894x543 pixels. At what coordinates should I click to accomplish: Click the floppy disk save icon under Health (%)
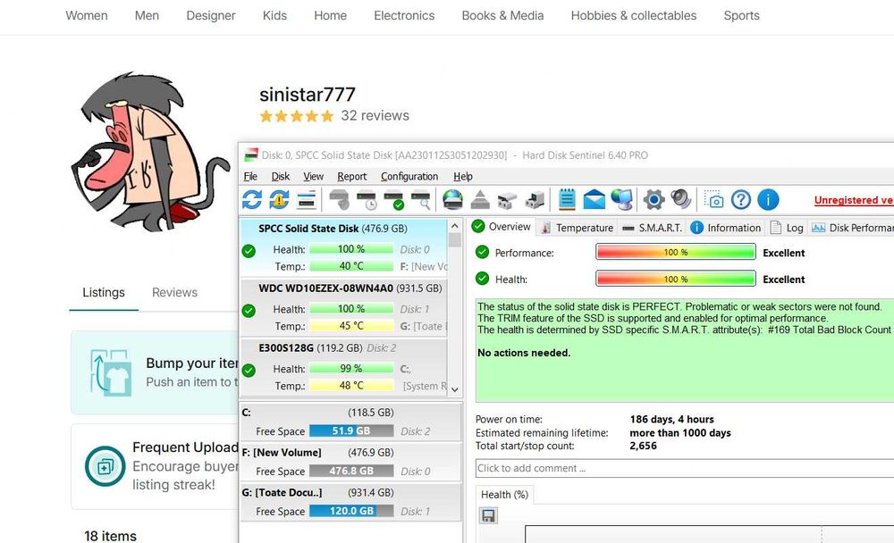(489, 515)
